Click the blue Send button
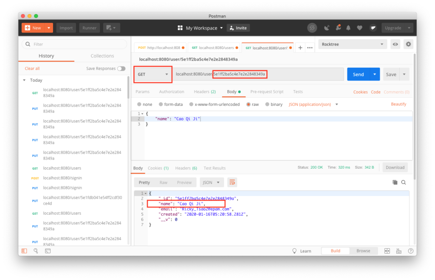 pos(358,74)
